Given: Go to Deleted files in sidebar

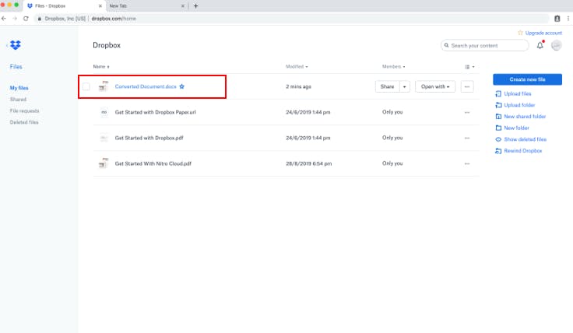Looking at the screenshot, I should (24, 122).
